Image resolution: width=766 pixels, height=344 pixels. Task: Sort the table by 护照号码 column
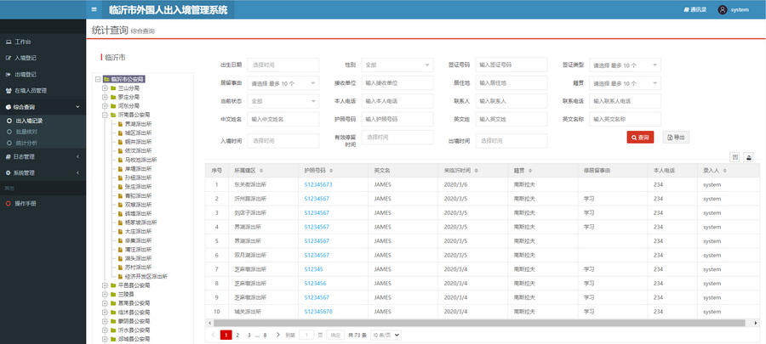[331, 171]
